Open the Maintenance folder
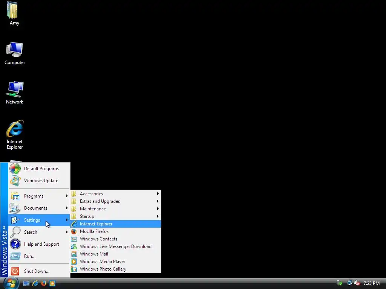This screenshot has width=386, height=289. [x=116, y=209]
